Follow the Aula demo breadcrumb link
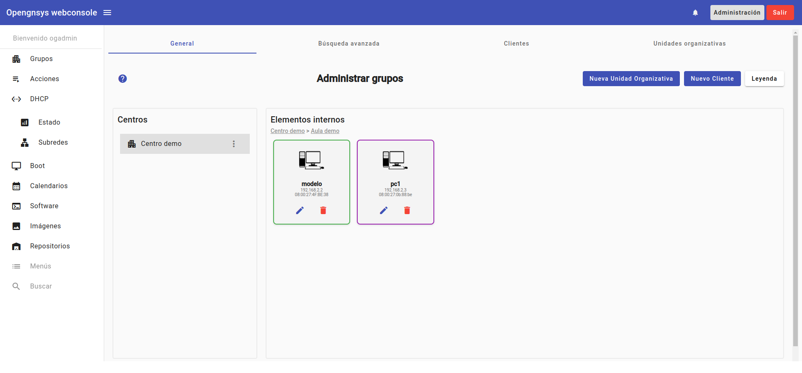Image resolution: width=802 pixels, height=373 pixels. pyautogui.click(x=325, y=131)
